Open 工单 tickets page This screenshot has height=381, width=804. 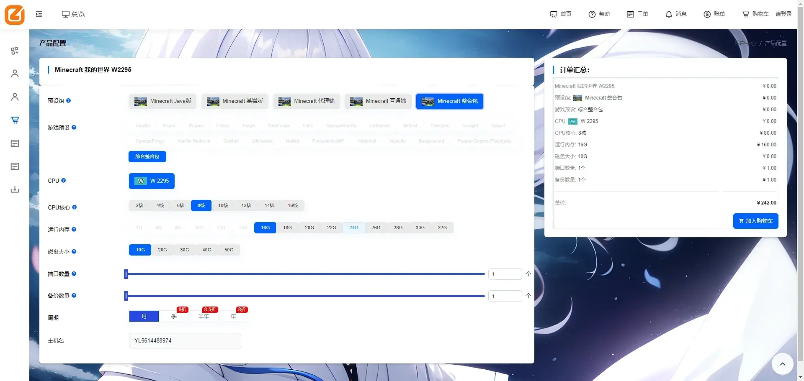tap(637, 14)
